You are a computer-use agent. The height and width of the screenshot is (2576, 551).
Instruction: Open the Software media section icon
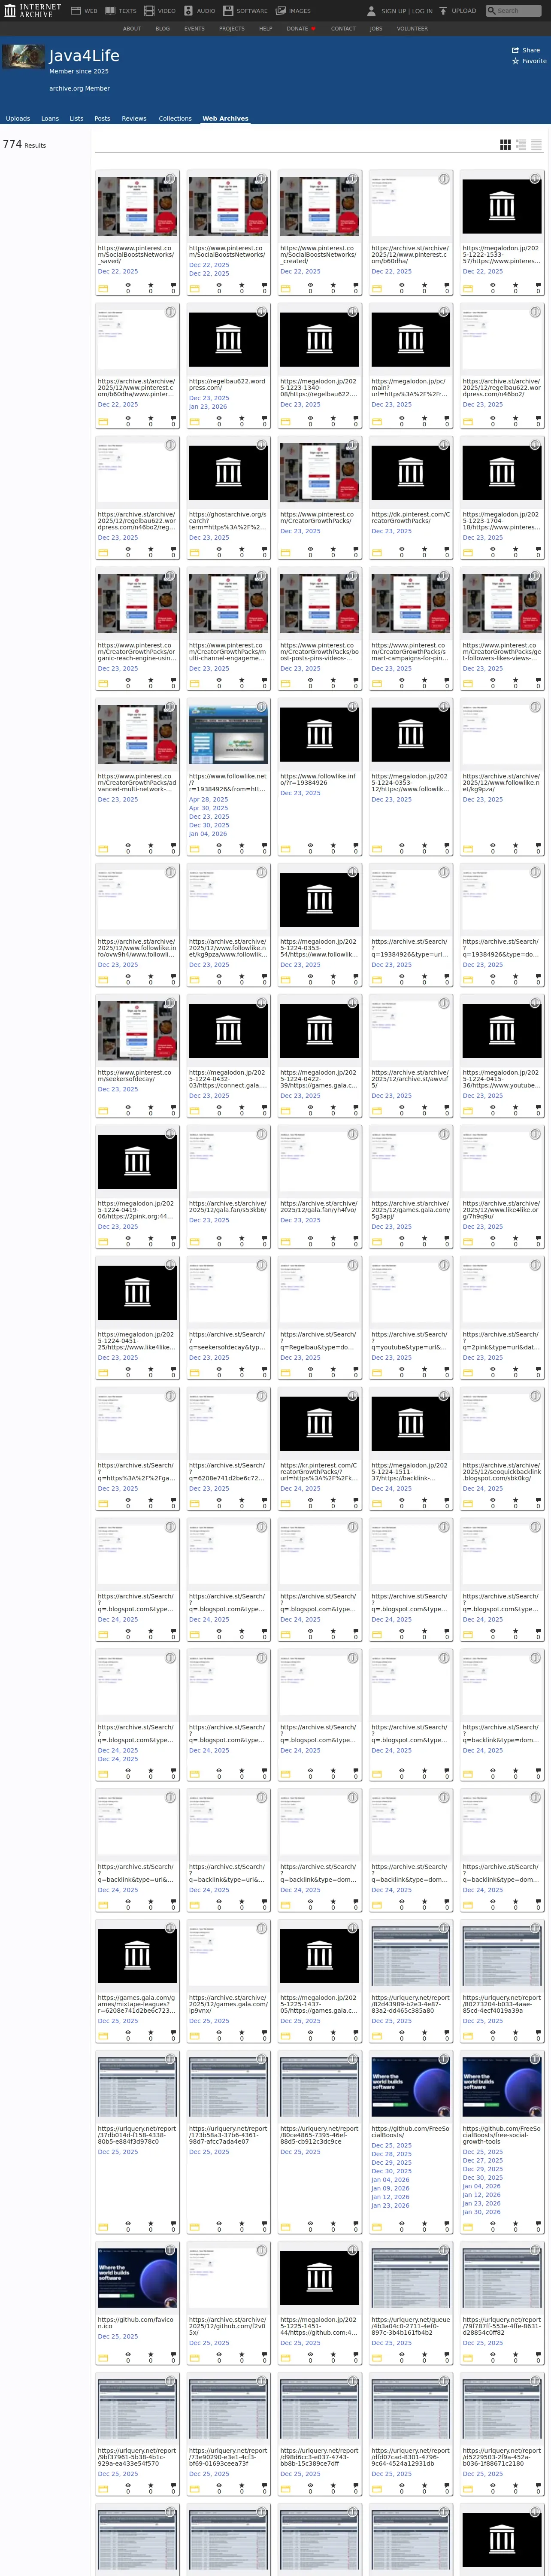pos(228,11)
